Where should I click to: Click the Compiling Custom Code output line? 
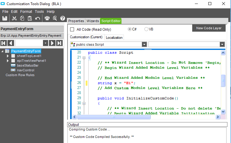[x=90, y=130]
